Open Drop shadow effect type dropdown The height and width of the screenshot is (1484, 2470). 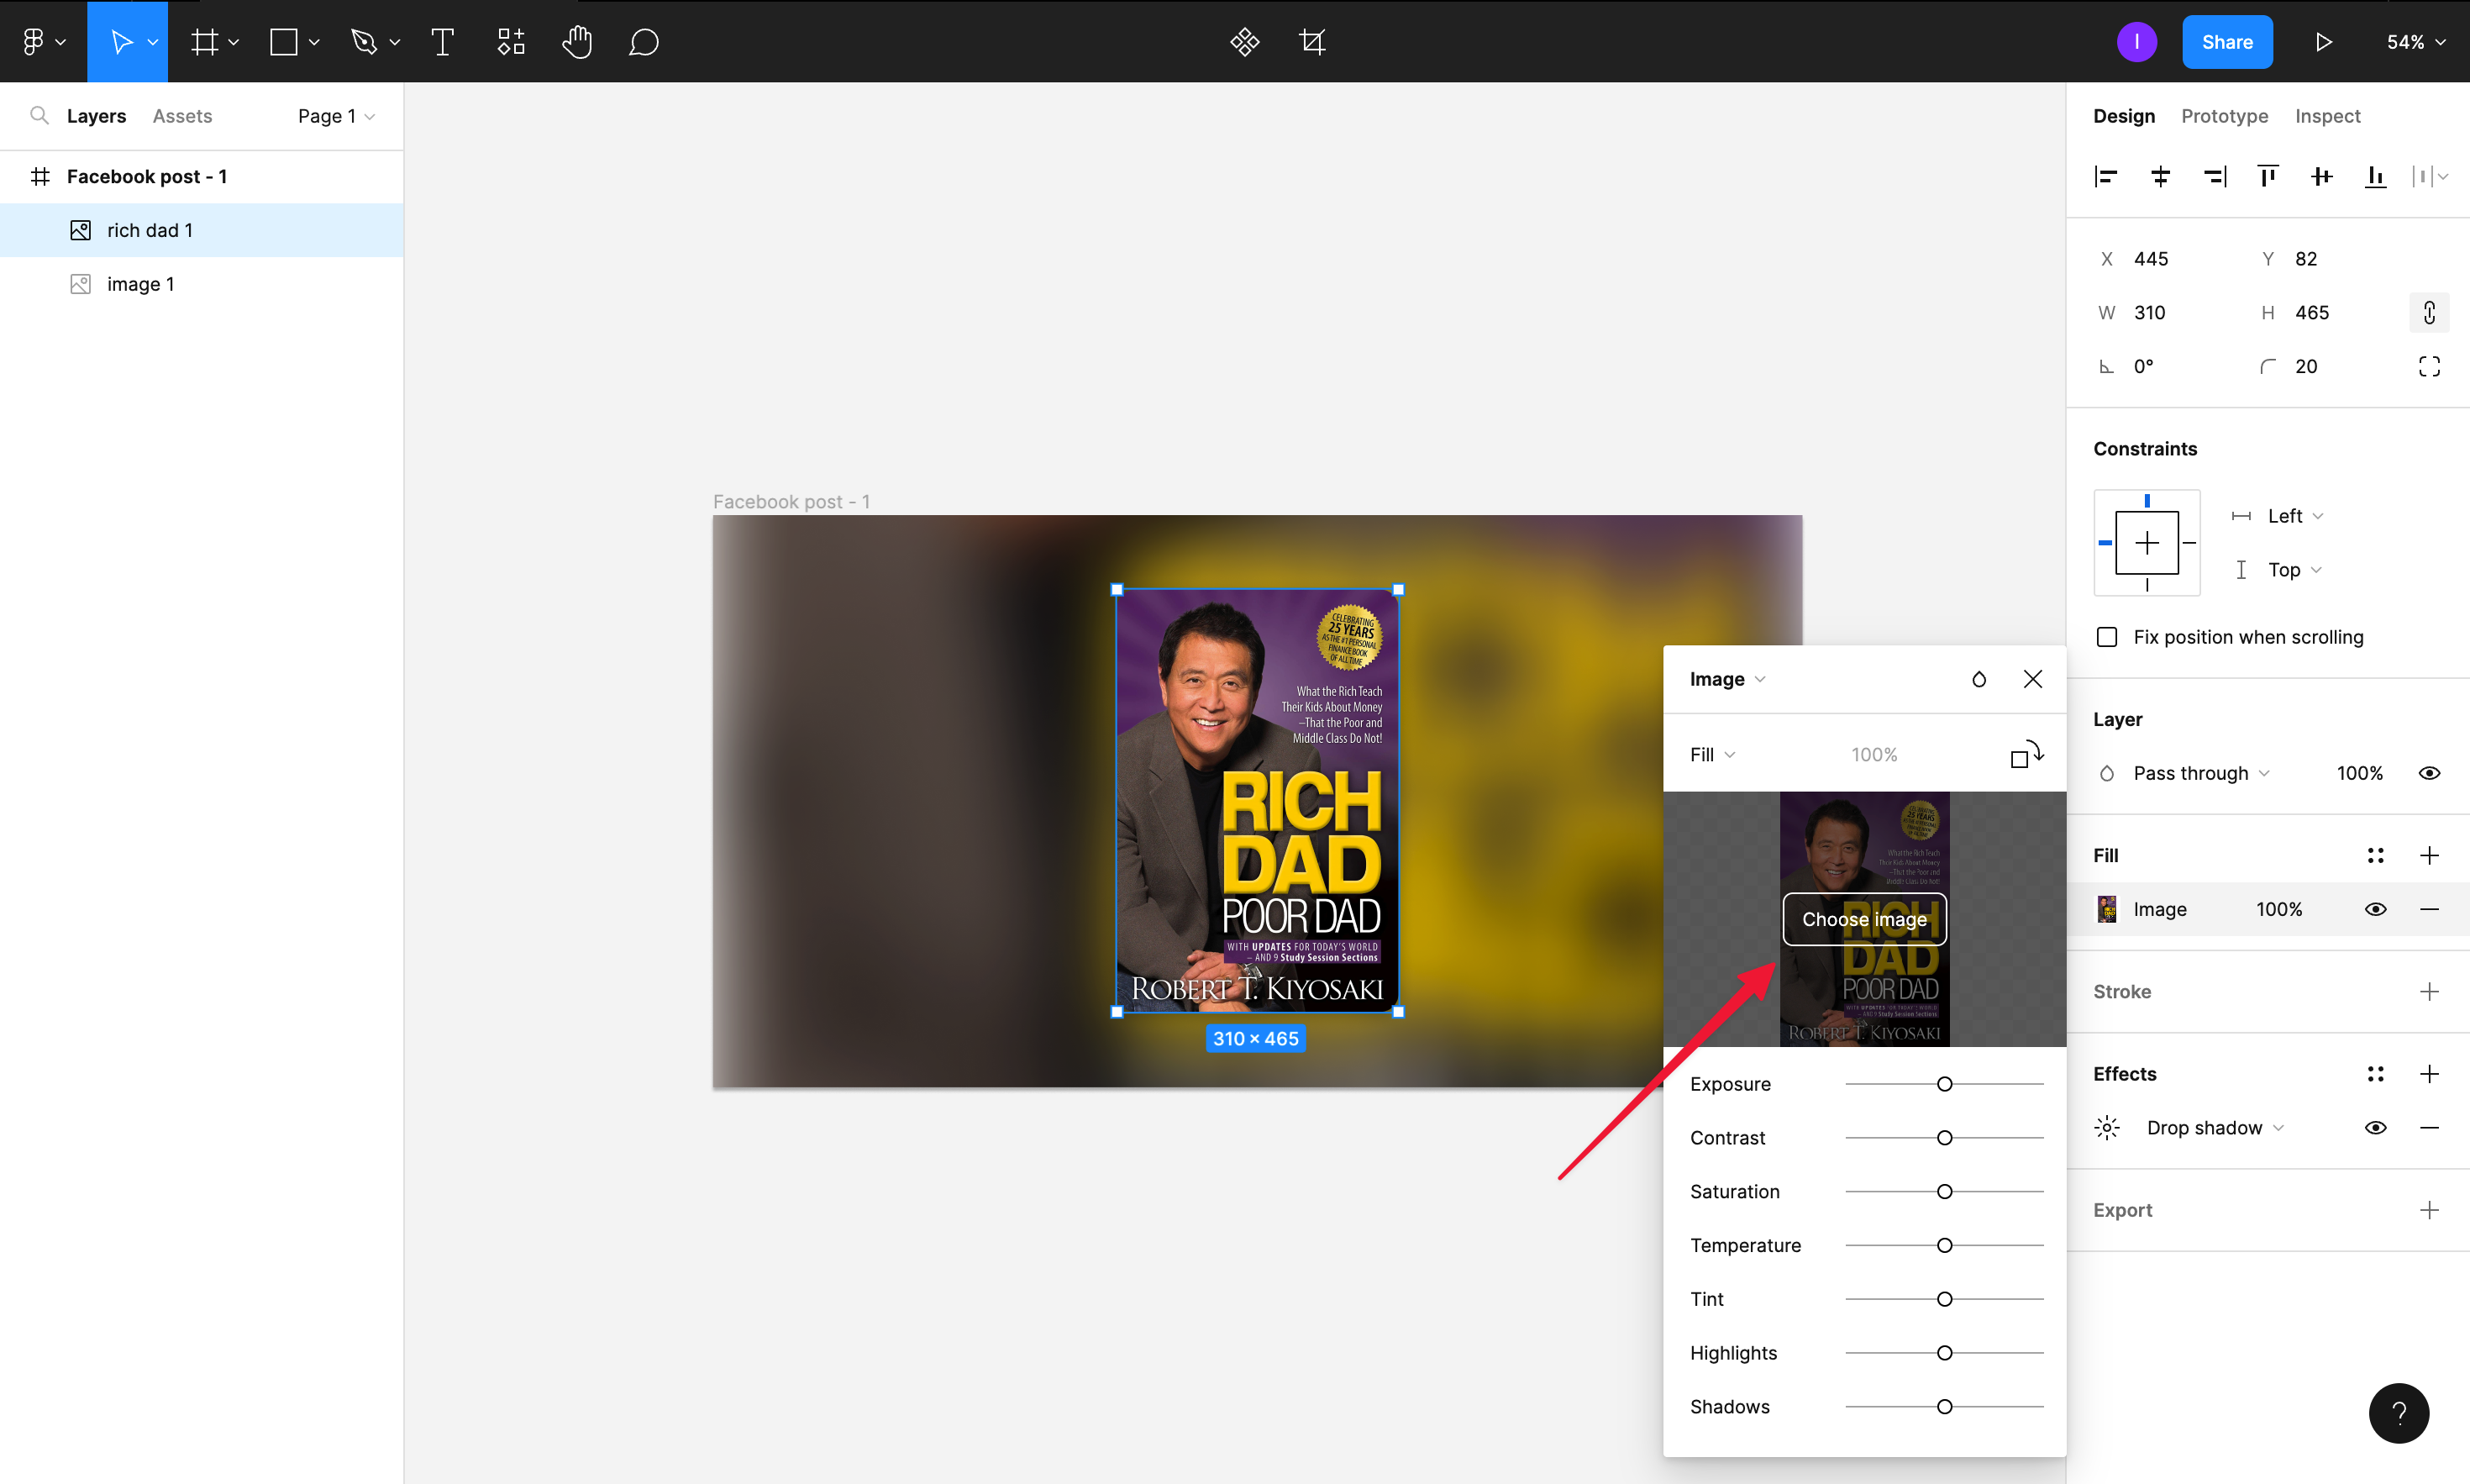(x=2215, y=1127)
